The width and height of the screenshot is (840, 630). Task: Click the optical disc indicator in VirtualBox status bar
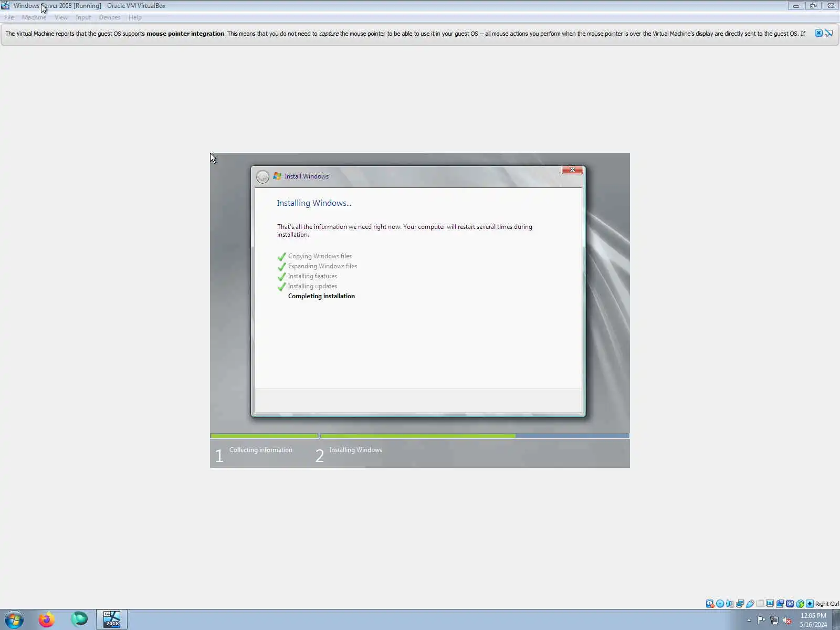coord(720,604)
